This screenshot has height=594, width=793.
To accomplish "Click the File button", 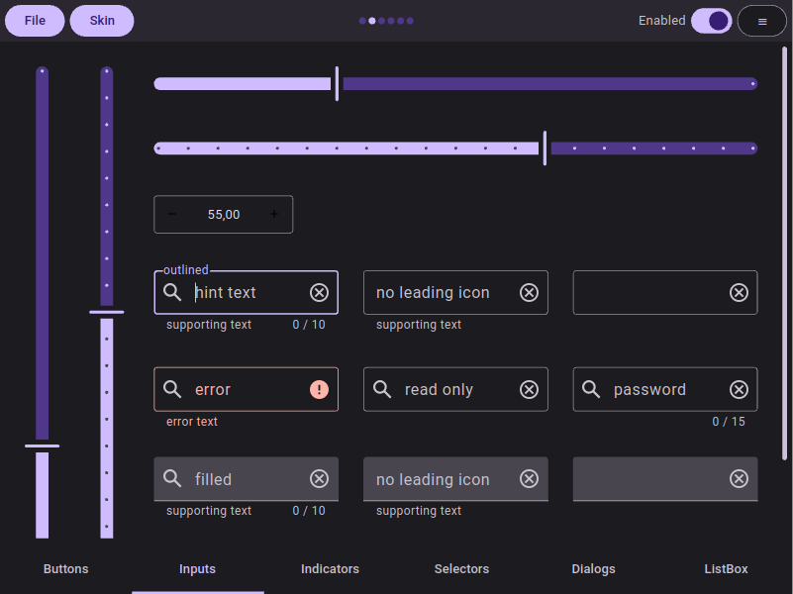I will point(35,20).
